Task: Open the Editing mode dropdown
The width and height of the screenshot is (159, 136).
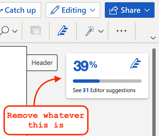Action: tap(73, 10)
